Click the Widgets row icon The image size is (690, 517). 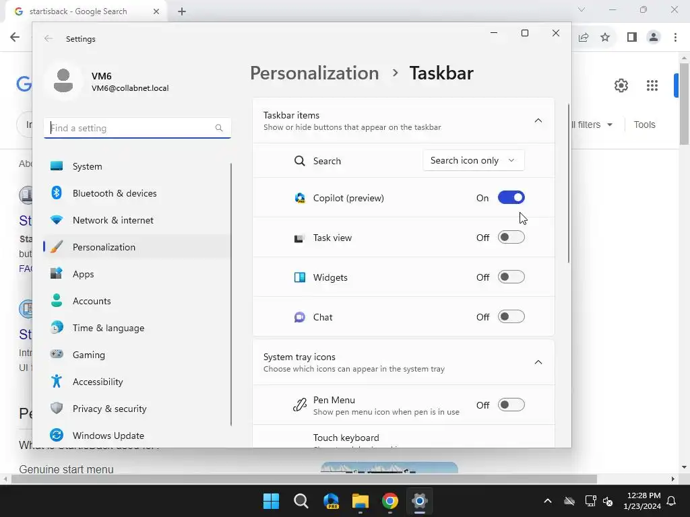click(x=300, y=277)
